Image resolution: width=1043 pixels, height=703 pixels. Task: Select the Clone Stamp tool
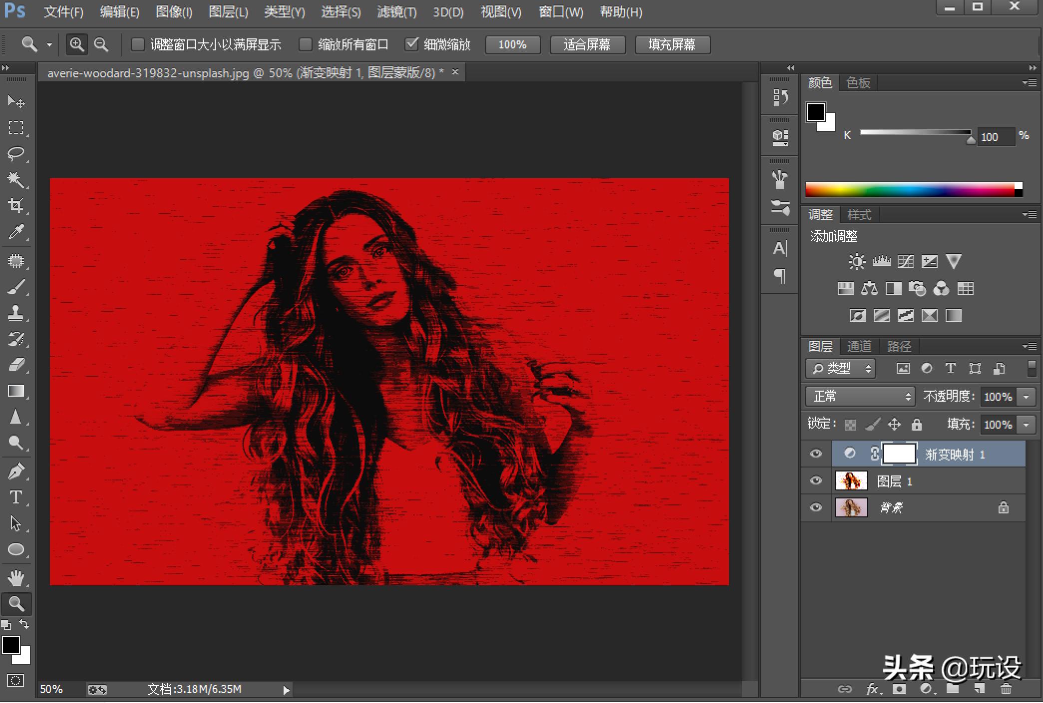16,313
